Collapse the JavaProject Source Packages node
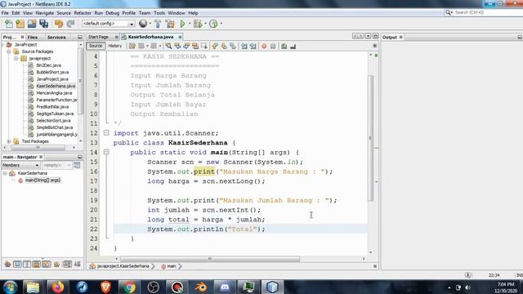 pyautogui.click(x=9, y=51)
